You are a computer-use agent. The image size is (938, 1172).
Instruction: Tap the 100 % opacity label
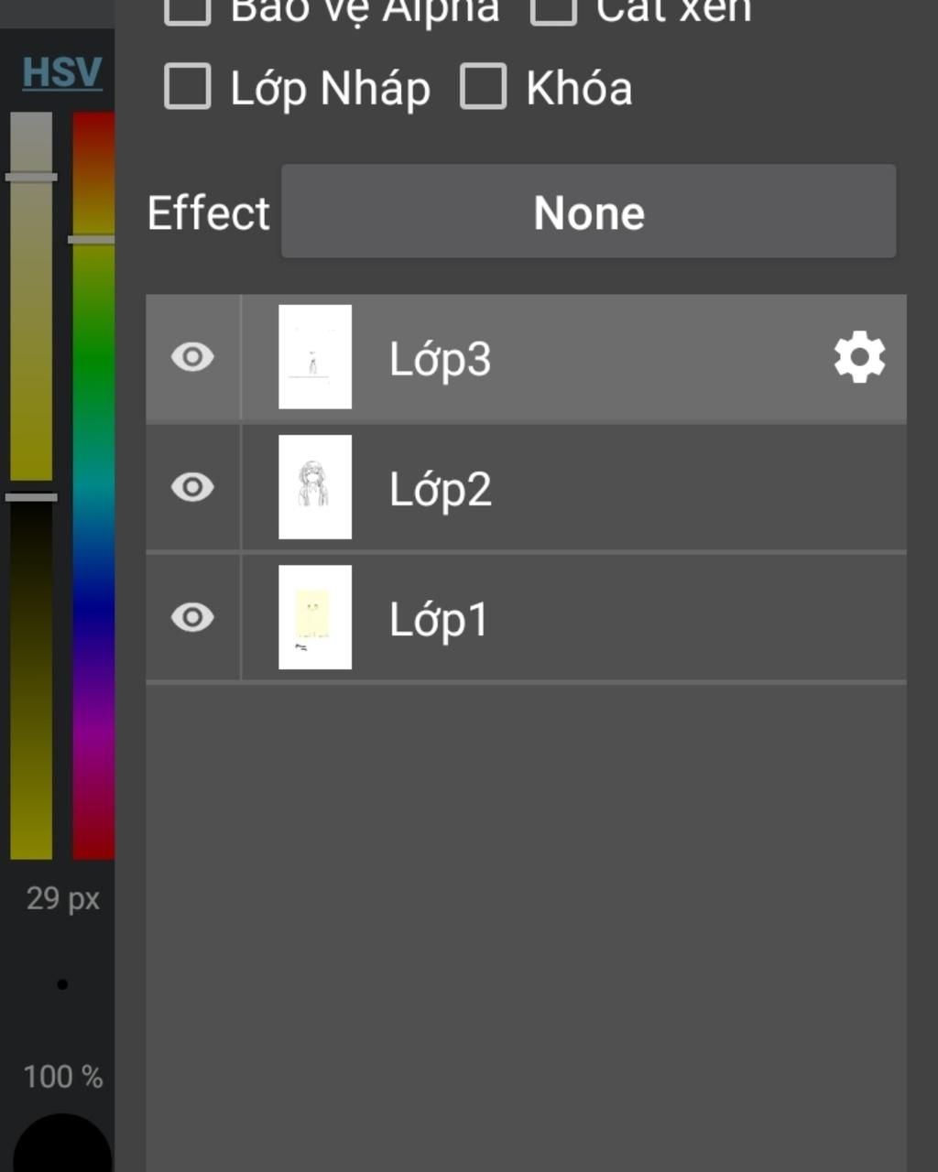pyautogui.click(x=62, y=1077)
